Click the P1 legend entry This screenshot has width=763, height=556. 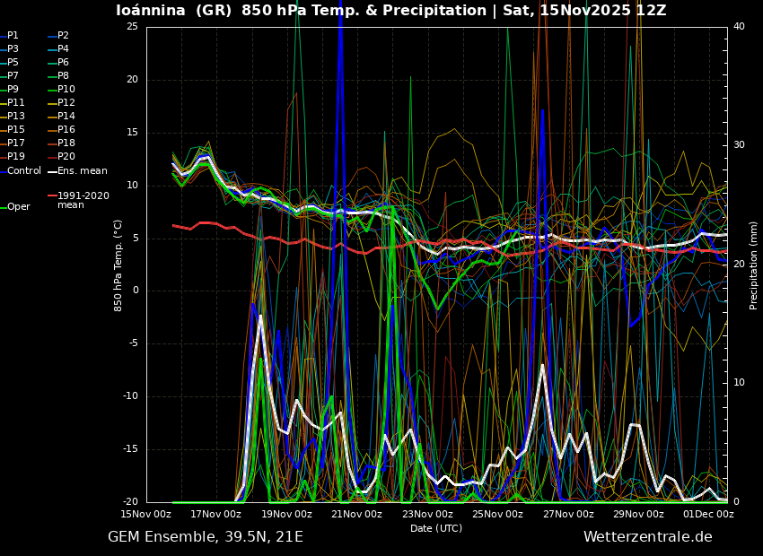point(13,36)
